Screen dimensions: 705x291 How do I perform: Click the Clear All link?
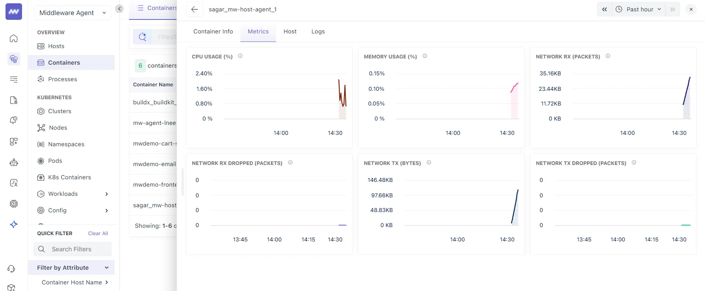pyautogui.click(x=98, y=234)
